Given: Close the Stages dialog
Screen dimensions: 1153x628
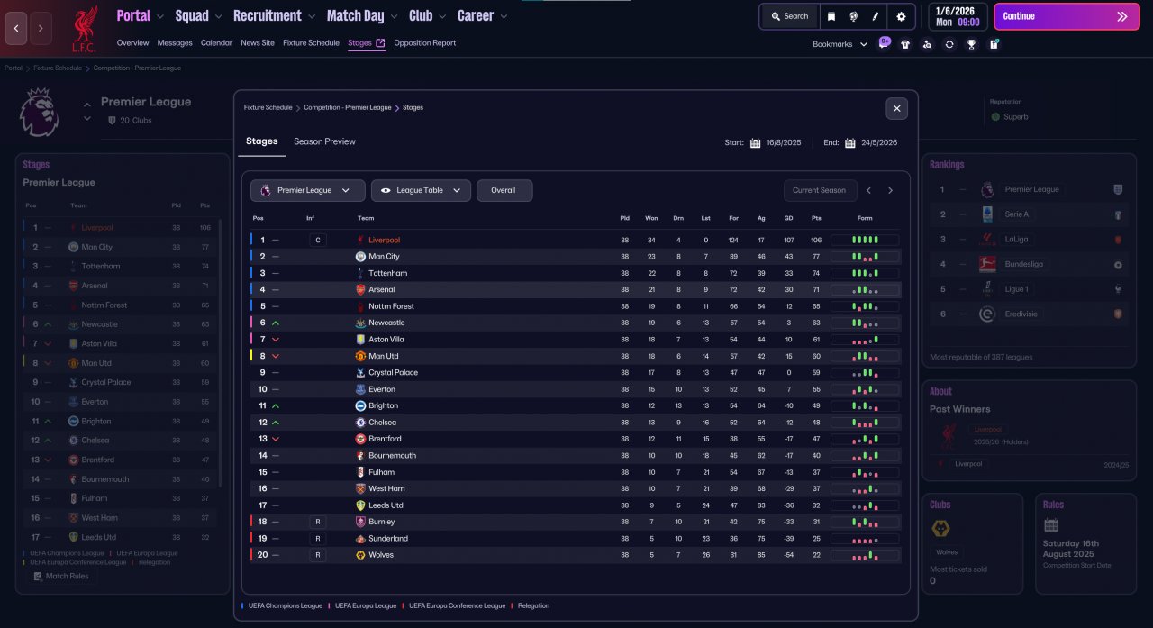Looking at the screenshot, I should point(896,108).
